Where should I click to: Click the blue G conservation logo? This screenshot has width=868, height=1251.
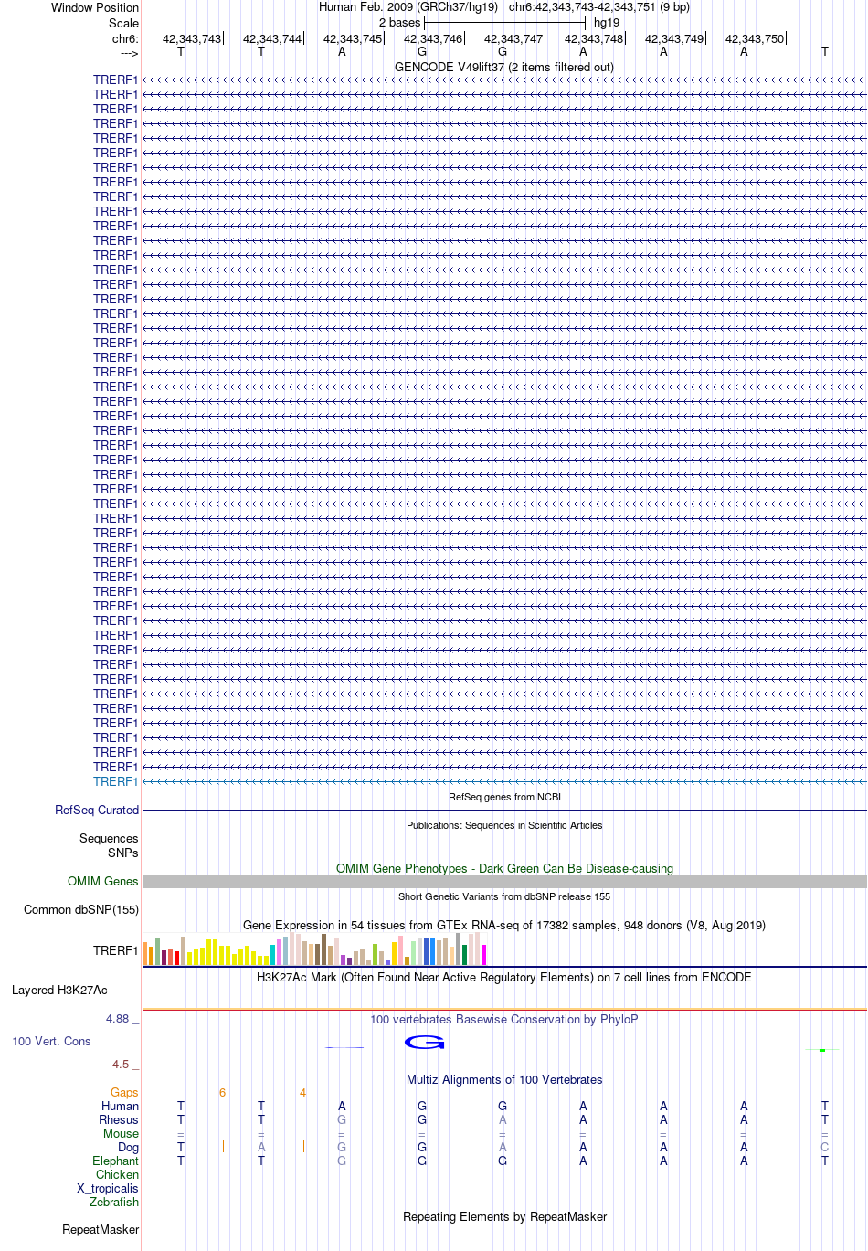pyautogui.click(x=424, y=1043)
